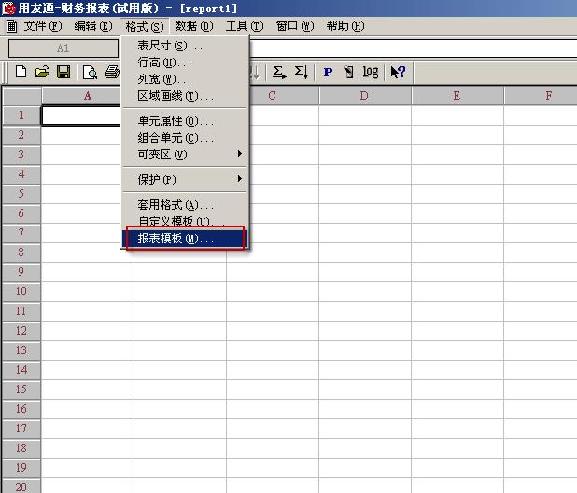The height and width of the screenshot is (493, 577).
Task: Click the A1 cell name box
Action: tap(63, 48)
